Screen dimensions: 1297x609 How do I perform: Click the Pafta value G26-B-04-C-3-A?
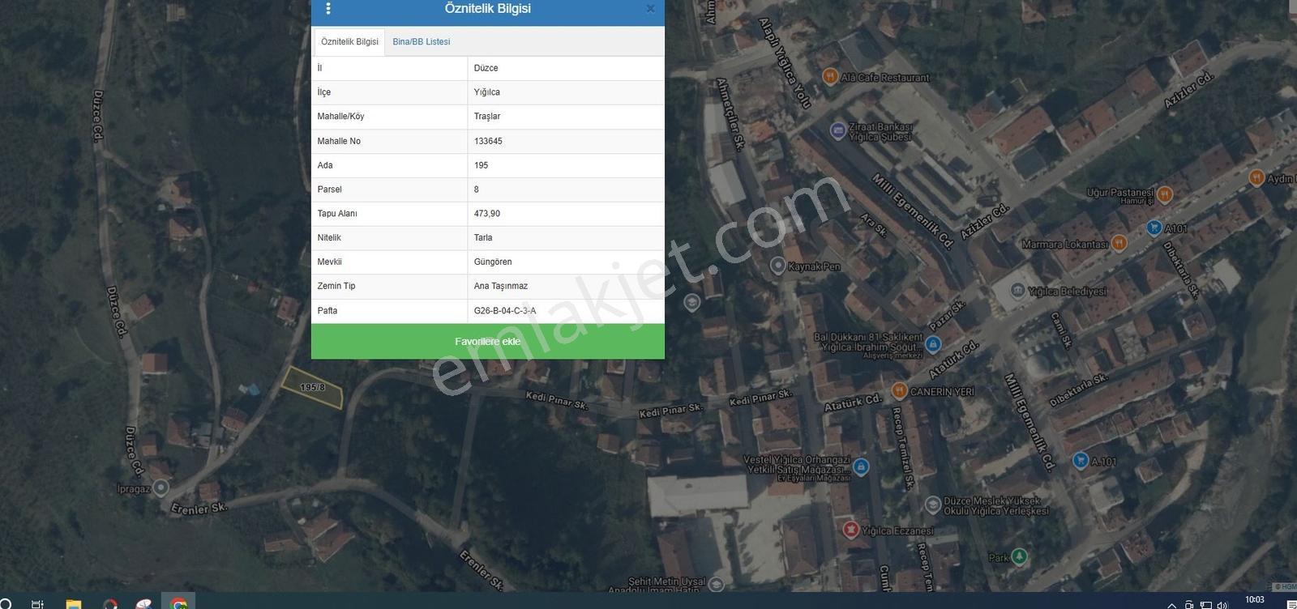click(x=505, y=311)
